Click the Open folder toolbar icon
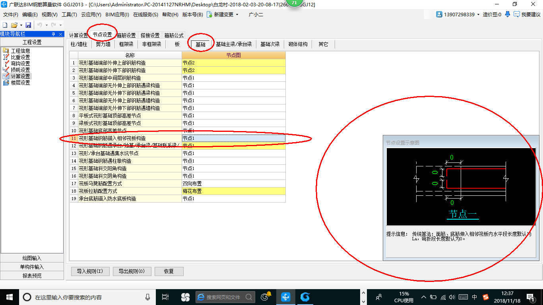This screenshot has width=543, height=305. tap(14, 25)
